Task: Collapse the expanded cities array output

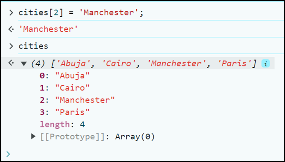Action: 24,64
